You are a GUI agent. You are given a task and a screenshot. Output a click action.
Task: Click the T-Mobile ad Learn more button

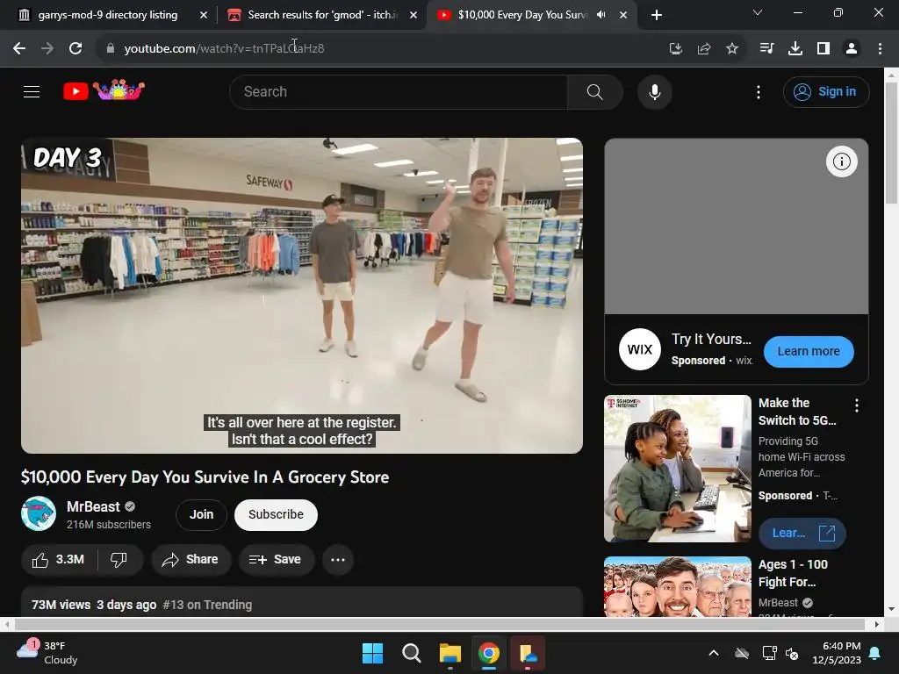point(802,533)
